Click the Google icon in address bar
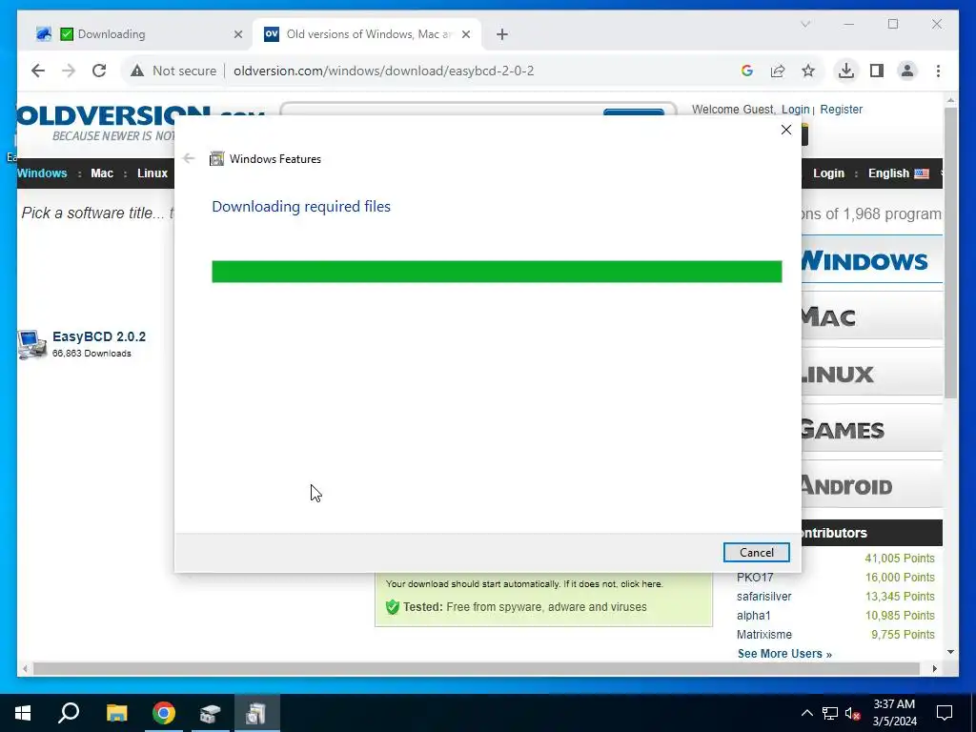Image resolution: width=976 pixels, height=732 pixels. pyautogui.click(x=747, y=71)
